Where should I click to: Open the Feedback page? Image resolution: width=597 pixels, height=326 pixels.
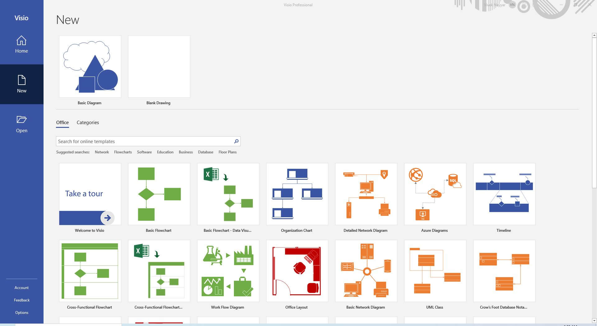point(21,300)
